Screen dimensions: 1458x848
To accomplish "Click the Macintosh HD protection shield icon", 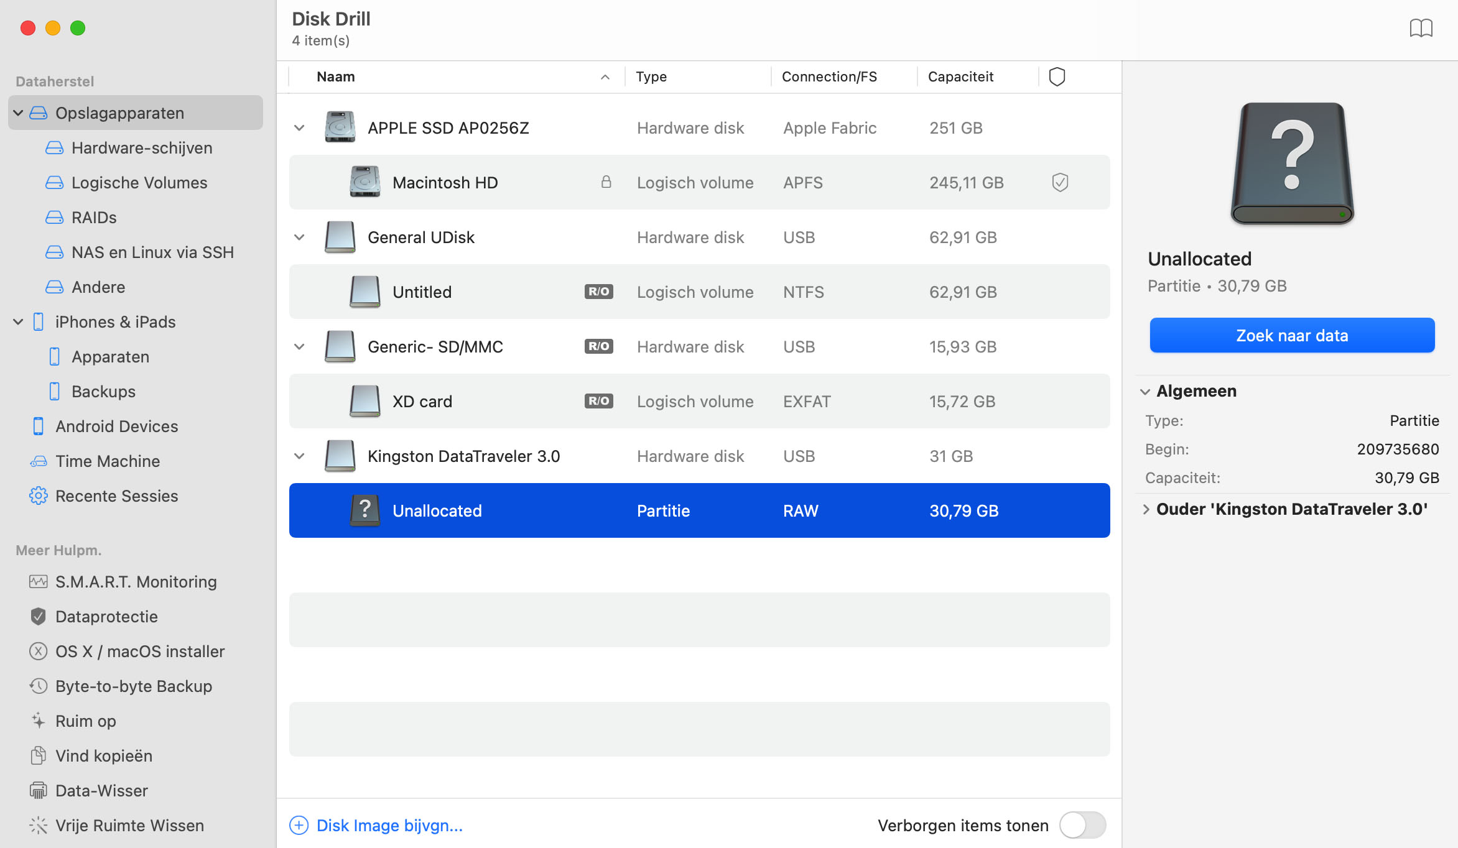I will point(1060,182).
